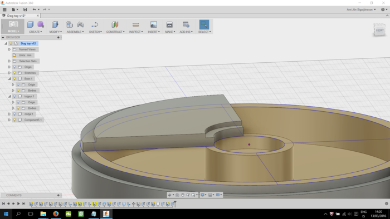Open the MODIFY dropdown menu

(56, 32)
